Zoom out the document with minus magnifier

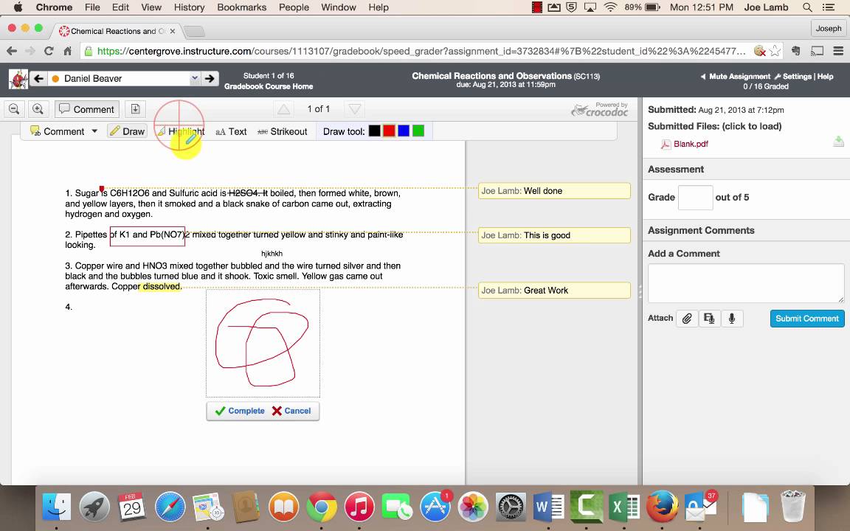(x=14, y=109)
